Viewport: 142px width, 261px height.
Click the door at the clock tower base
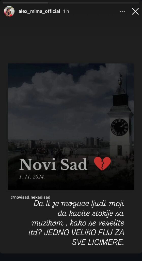pos(120,150)
